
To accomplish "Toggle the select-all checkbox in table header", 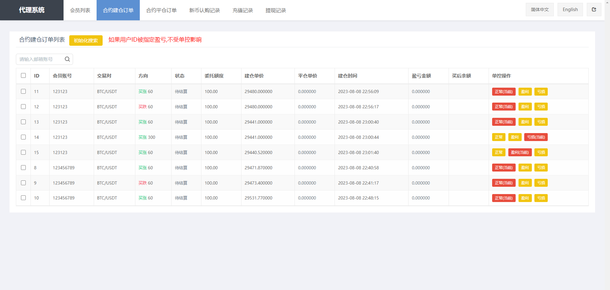I will [x=23, y=76].
